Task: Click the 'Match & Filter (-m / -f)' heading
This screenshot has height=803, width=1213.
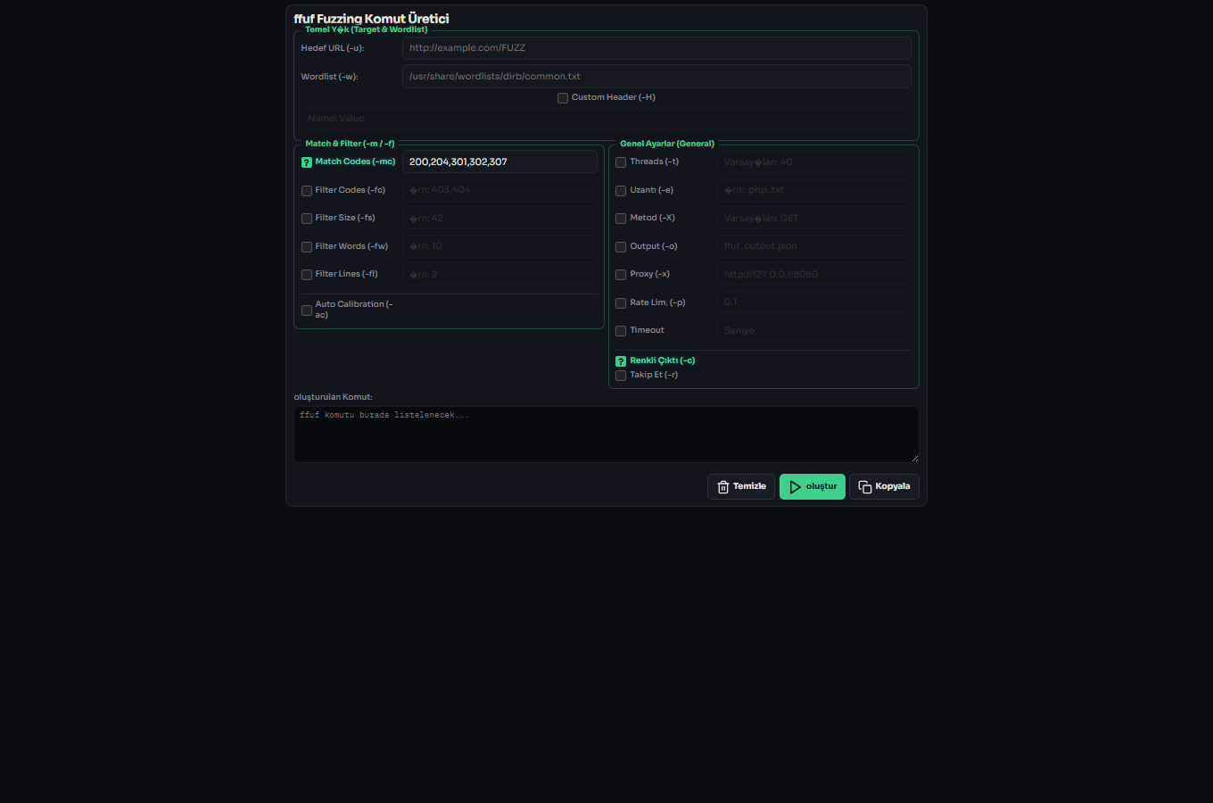Action: tap(350, 144)
